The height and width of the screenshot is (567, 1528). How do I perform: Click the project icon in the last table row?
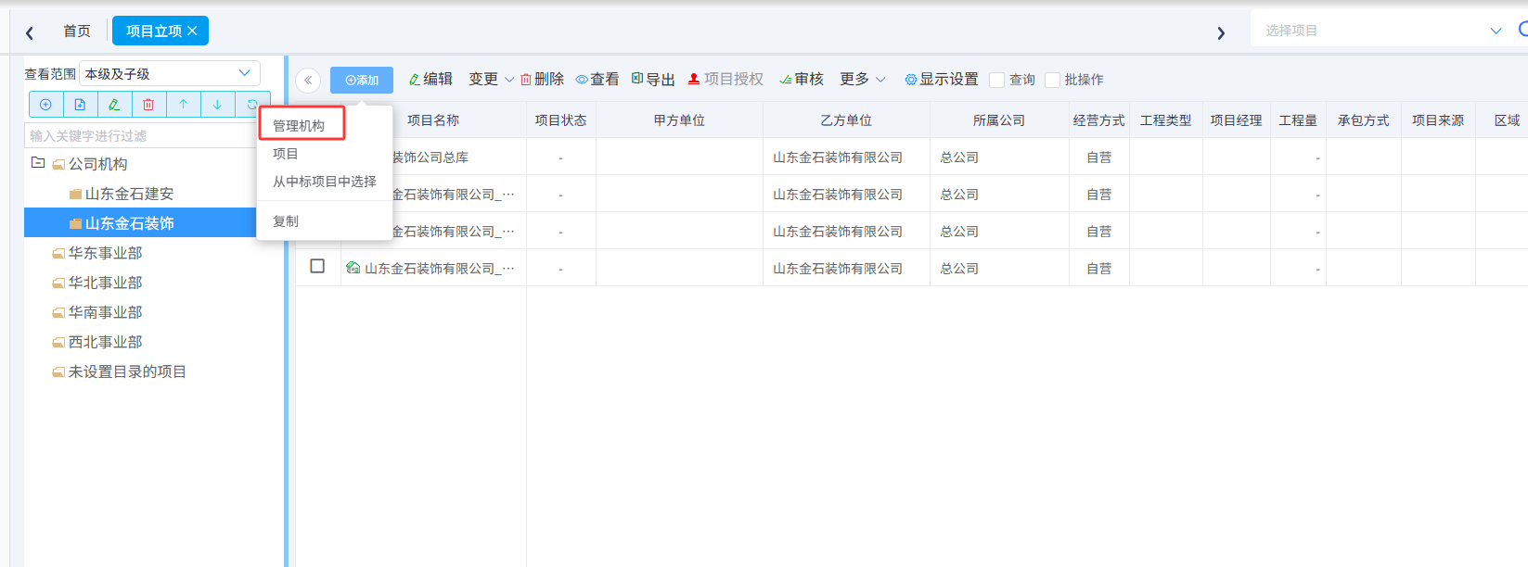(x=353, y=268)
